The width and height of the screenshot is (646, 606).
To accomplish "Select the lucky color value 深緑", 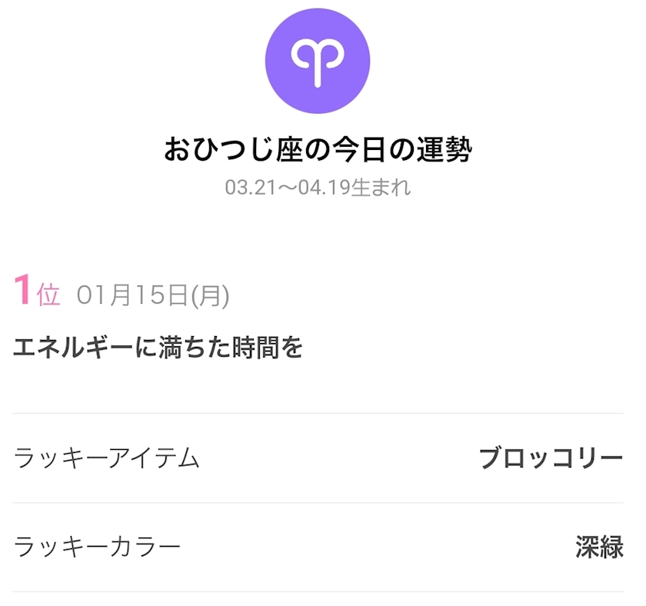I will click(599, 547).
